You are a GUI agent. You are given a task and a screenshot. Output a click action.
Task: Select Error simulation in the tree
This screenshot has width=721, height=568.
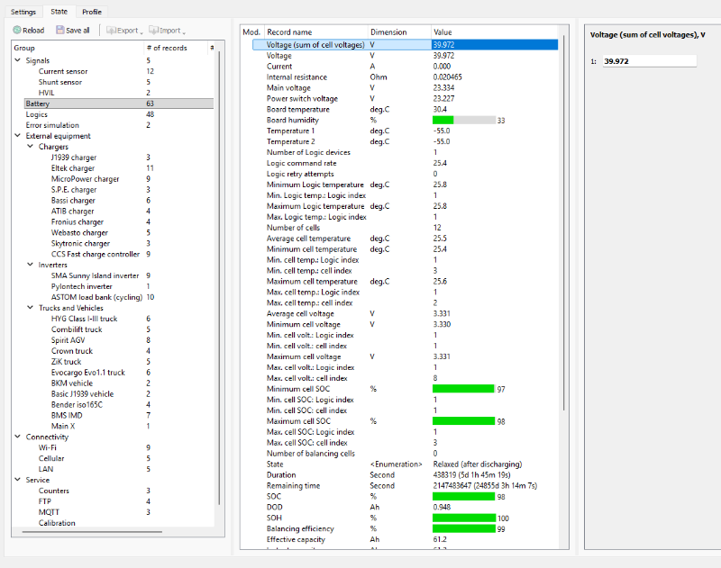tap(52, 125)
